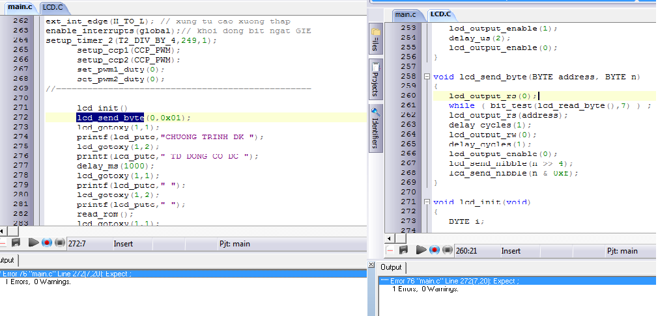This screenshot has height=316, width=658.
Task: Click setup_timer_2 line 264
Action: pyautogui.click(x=132, y=40)
